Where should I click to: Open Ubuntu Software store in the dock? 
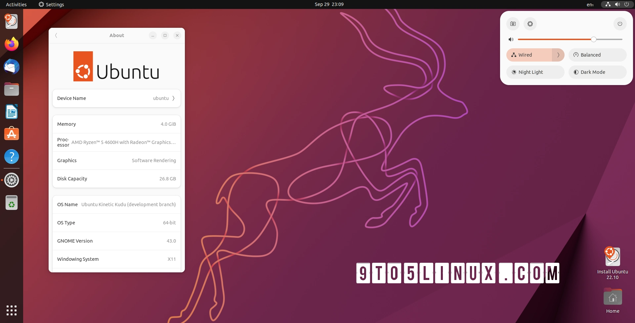click(x=12, y=134)
